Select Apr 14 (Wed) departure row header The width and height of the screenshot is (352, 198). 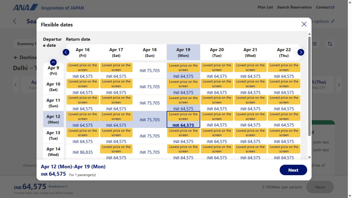pos(53,152)
